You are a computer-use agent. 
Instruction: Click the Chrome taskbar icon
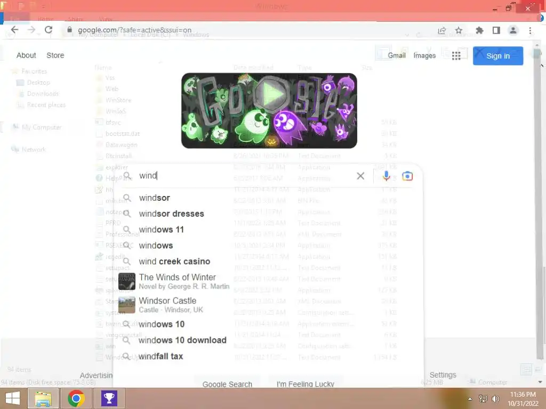pyautogui.click(x=76, y=398)
